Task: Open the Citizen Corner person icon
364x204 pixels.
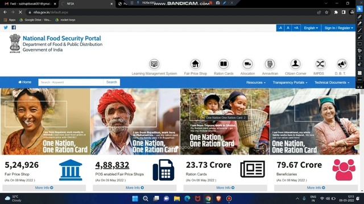Action: pos(295,64)
